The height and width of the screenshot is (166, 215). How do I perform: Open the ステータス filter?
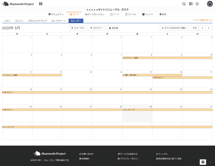pyautogui.click(x=78, y=28)
